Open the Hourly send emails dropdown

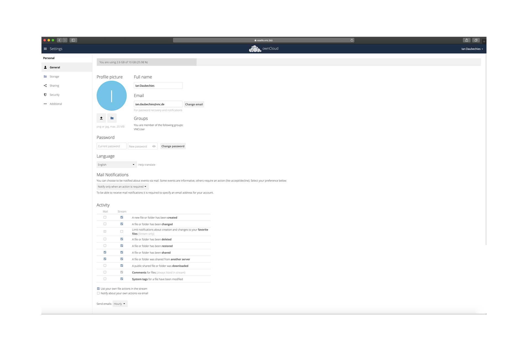[120, 304]
